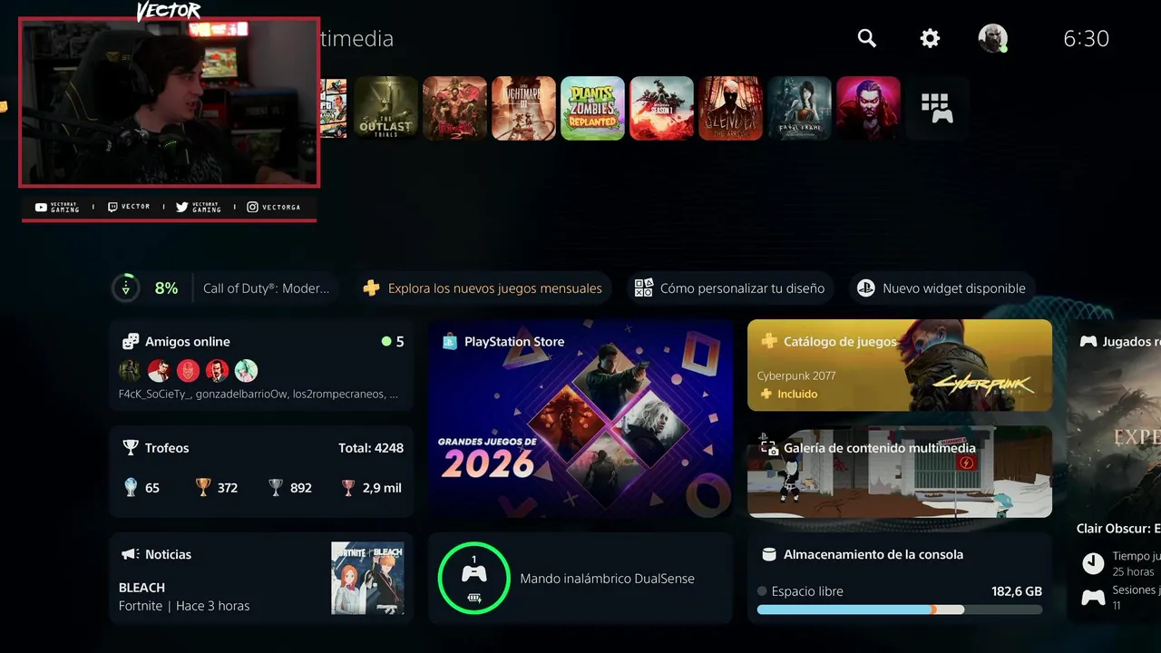This screenshot has width=1161, height=653.
Task: Click the console storage usage bar
Action: (x=900, y=610)
